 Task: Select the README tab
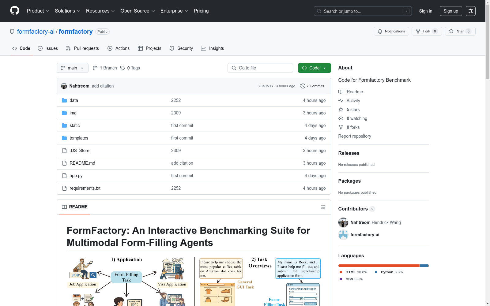pos(75,207)
